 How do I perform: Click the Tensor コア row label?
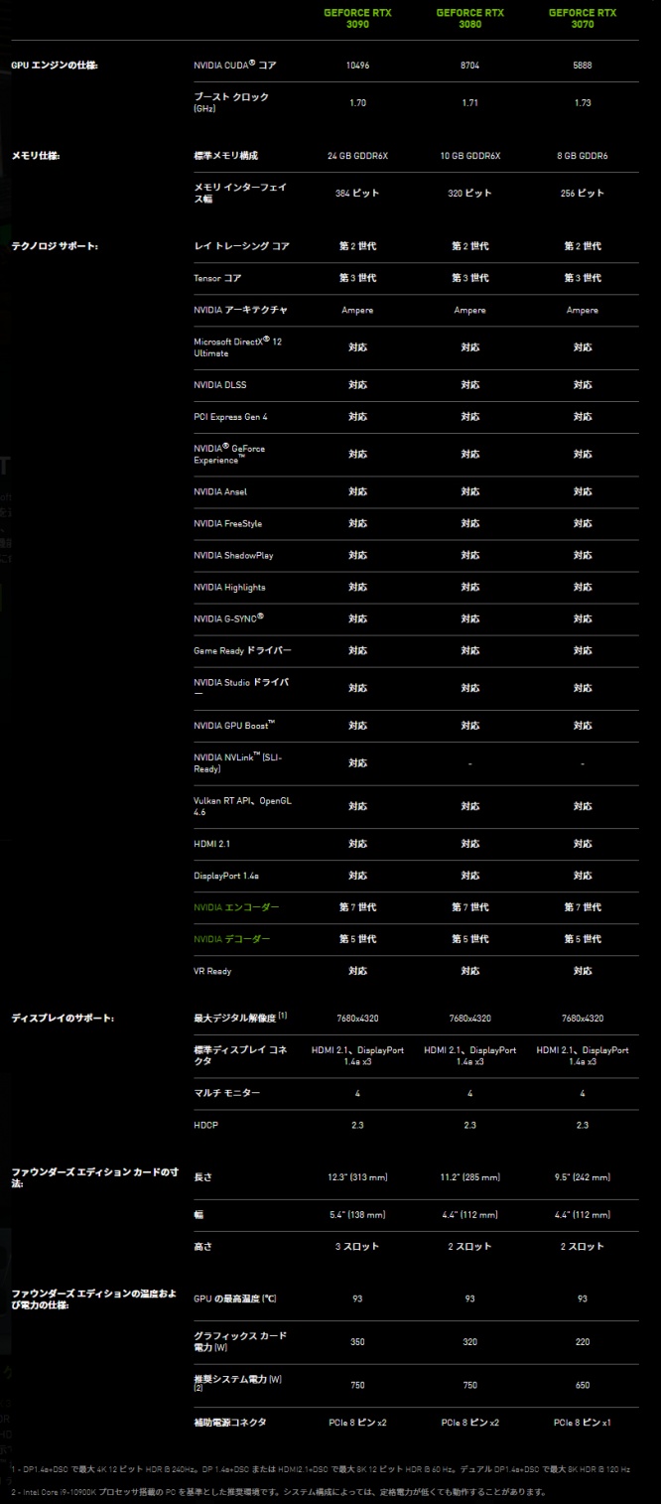tap(218, 278)
